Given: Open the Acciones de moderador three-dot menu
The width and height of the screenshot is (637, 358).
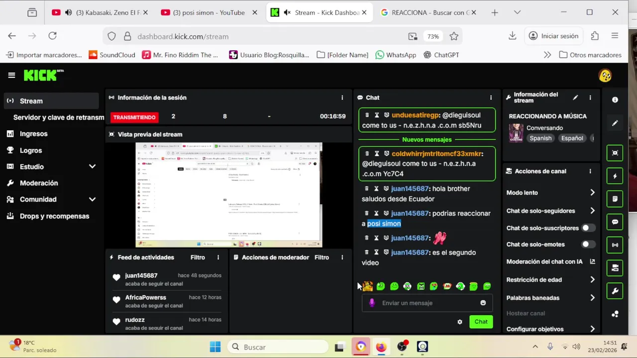Looking at the screenshot, I should pos(342,257).
